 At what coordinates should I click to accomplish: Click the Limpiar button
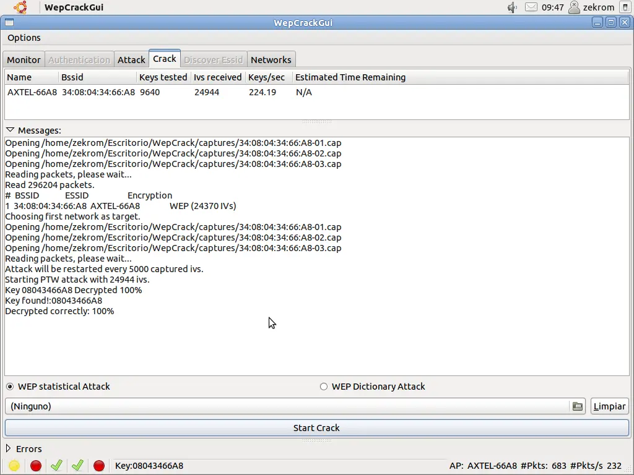click(610, 406)
